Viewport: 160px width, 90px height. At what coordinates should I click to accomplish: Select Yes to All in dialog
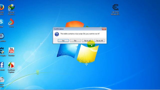(x=99, y=40)
